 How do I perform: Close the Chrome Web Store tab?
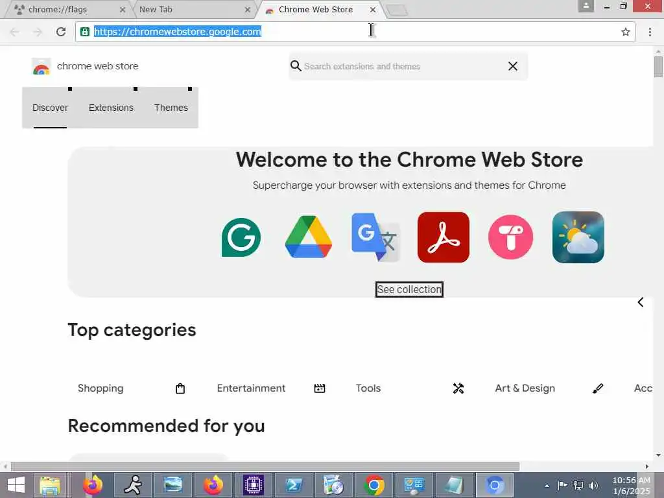(x=373, y=9)
